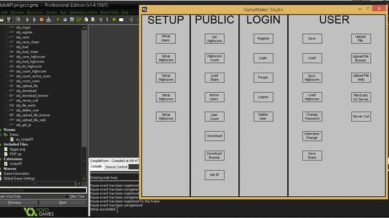
Task: Click the WebAPI extension icon
Action: click(x=6, y=163)
